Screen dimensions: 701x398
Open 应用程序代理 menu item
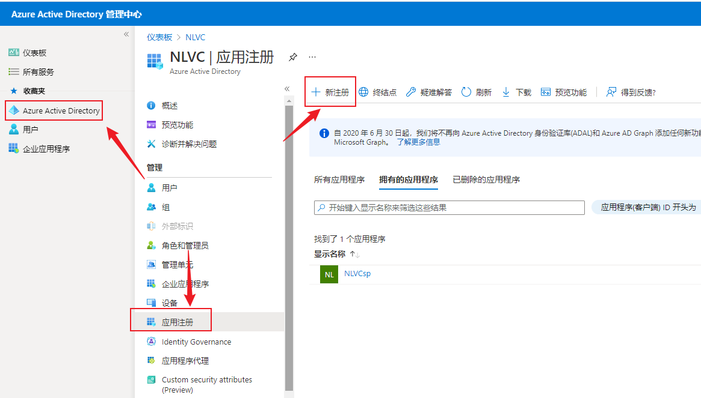coord(178,361)
